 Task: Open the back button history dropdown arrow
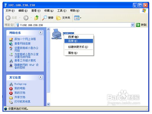[x=20, y=18]
